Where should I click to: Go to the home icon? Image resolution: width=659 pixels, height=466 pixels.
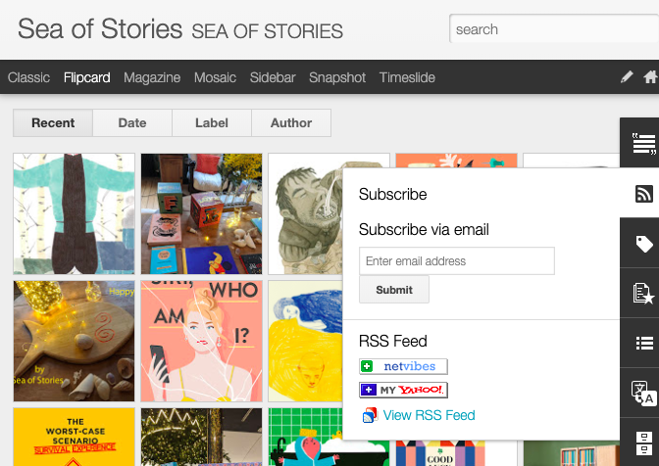coord(649,77)
